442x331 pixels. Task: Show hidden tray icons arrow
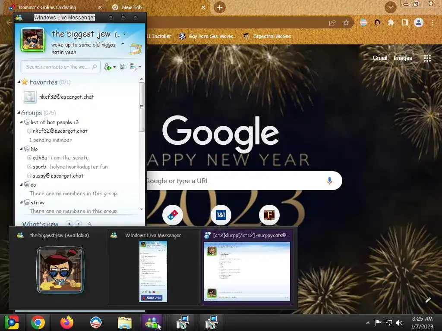pyautogui.click(x=368, y=322)
